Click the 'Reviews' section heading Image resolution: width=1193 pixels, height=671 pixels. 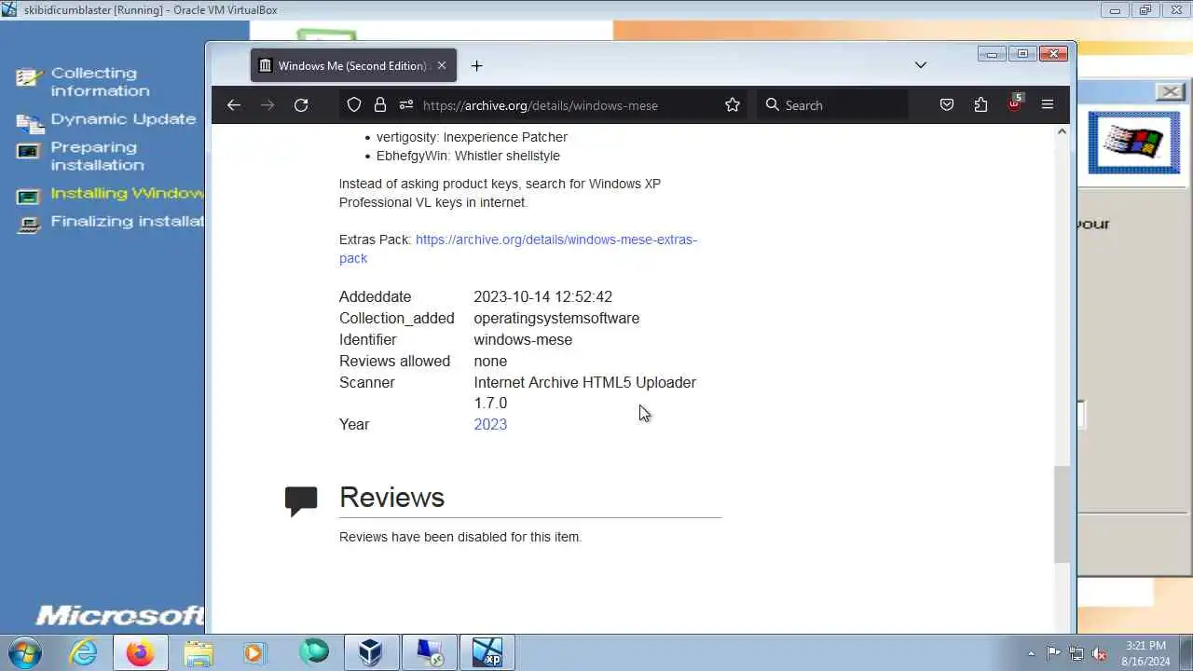(x=391, y=497)
